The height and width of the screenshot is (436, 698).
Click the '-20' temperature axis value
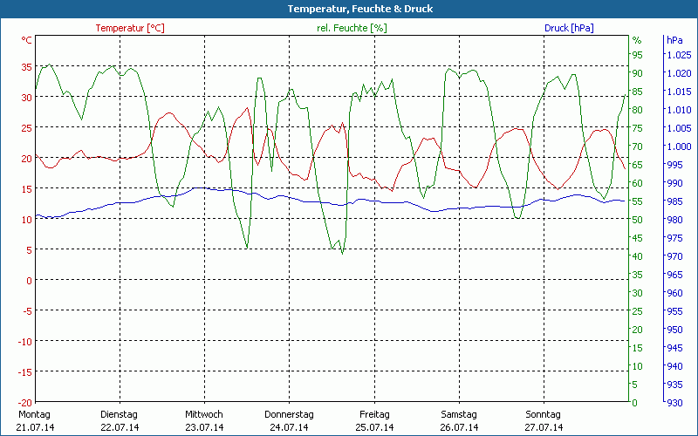click(x=25, y=403)
